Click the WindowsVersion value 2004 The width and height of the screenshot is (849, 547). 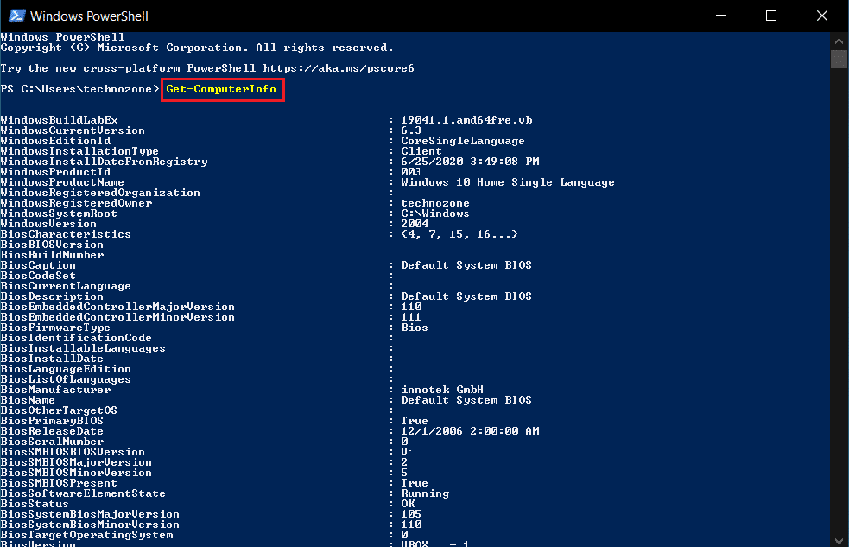(x=415, y=224)
